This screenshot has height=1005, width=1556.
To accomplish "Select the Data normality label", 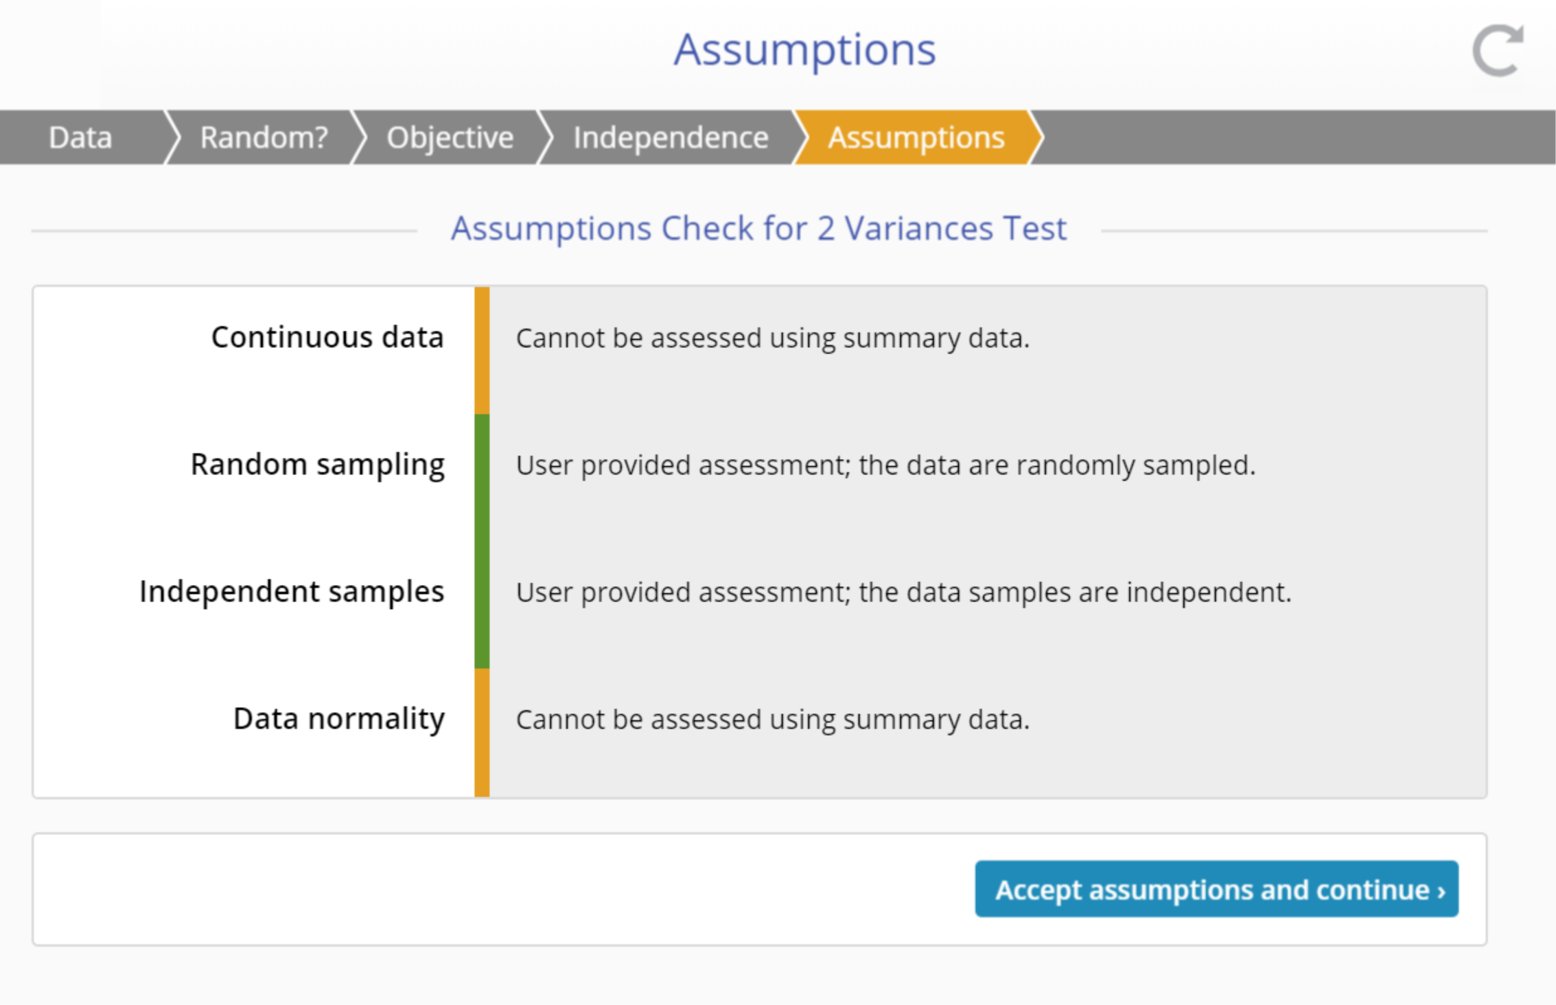I will click(339, 719).
